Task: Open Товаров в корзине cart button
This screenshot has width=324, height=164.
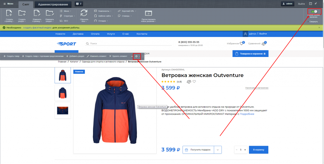Action: point(251,54)
